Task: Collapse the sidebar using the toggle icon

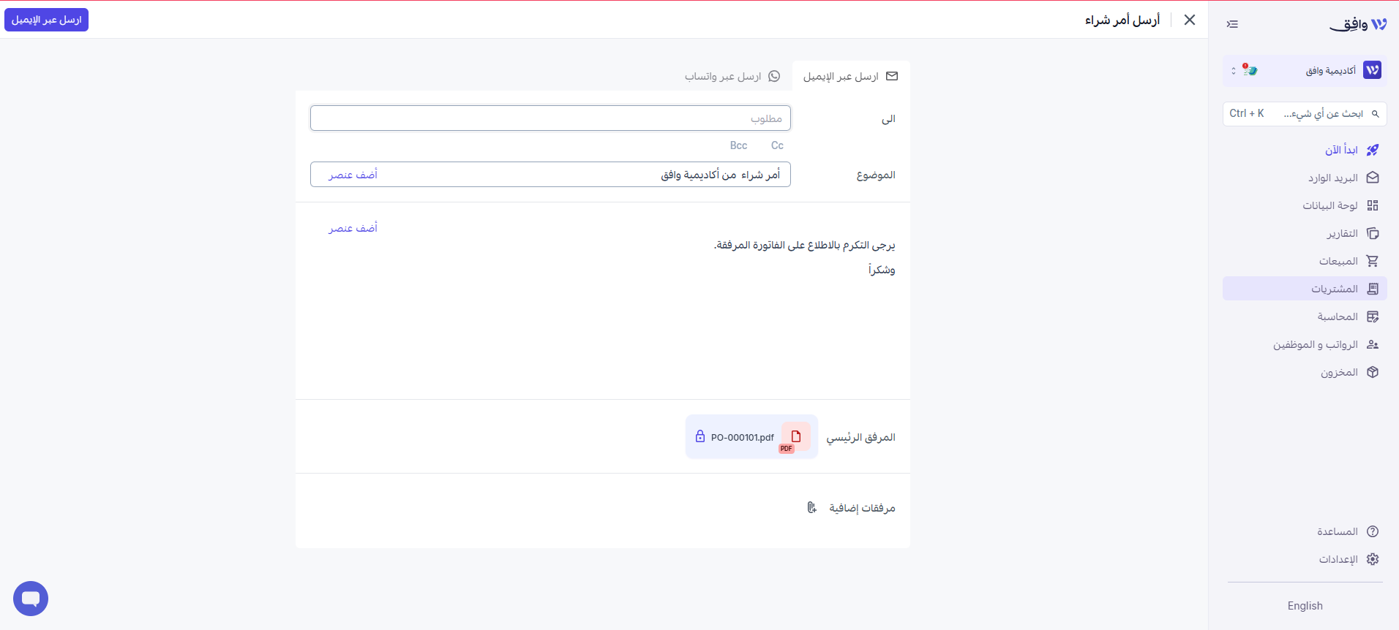Action: pyautogui.click(x=1232, y=24)
